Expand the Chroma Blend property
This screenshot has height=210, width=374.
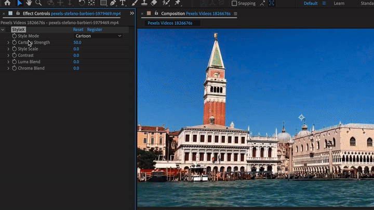point(8,68)
